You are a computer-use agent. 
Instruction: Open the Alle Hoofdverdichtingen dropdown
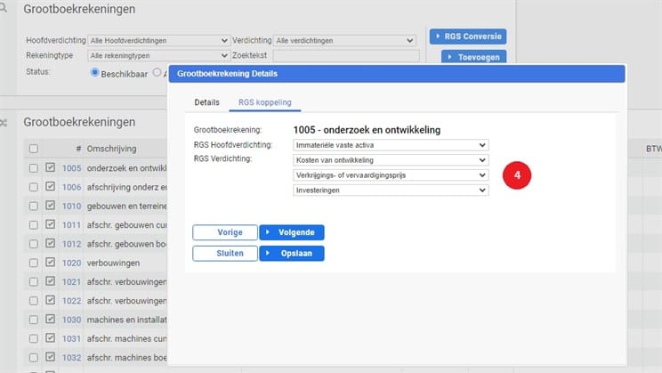pyautogui.click(x=158, y=41)
